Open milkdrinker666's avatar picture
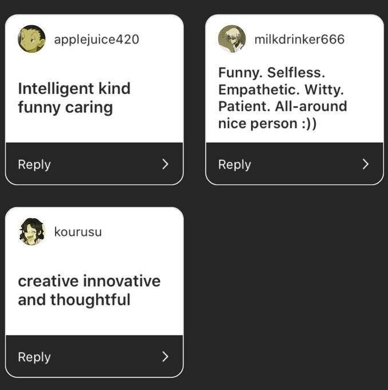The width and height of the screenshot is (388, 390). pyautogui.click(x=232, y=39)
